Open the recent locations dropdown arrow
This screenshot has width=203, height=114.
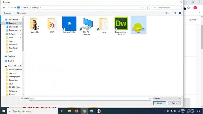pos(142,8)
